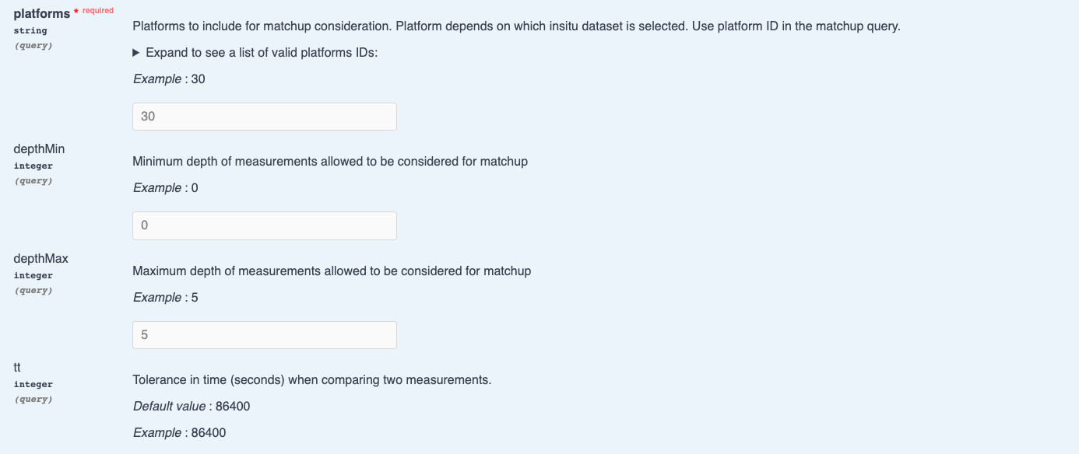The height and width of the screenshot is (454, 1079).
Task: Click the tt parameter name
Action: pyautogui.click(x=17, y=367)
